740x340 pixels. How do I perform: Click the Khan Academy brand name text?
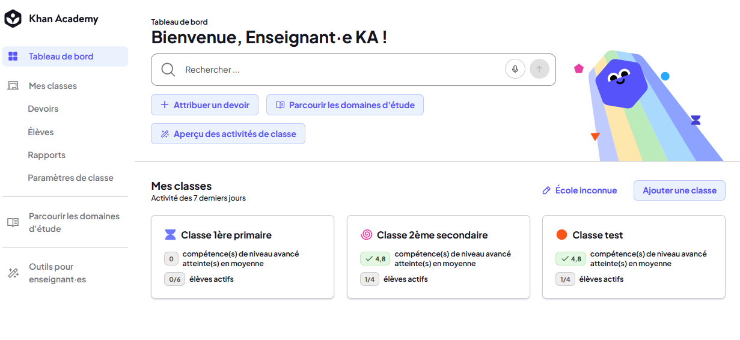click(x=63, y=19)
